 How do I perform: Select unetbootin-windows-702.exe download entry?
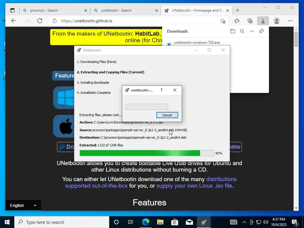[x=197, y=42]
